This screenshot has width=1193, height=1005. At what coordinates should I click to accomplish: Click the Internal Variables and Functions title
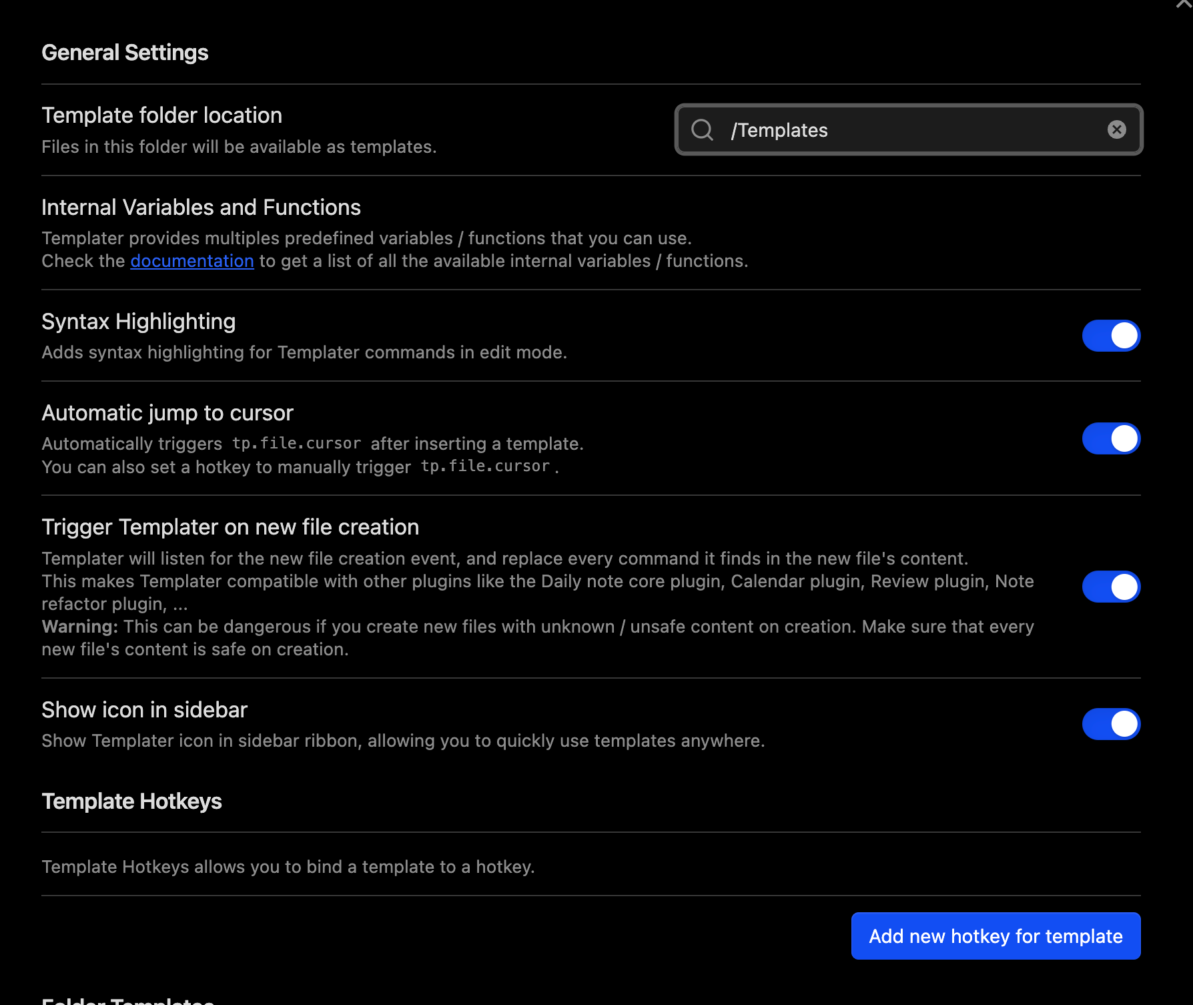[x=201, y=208]
